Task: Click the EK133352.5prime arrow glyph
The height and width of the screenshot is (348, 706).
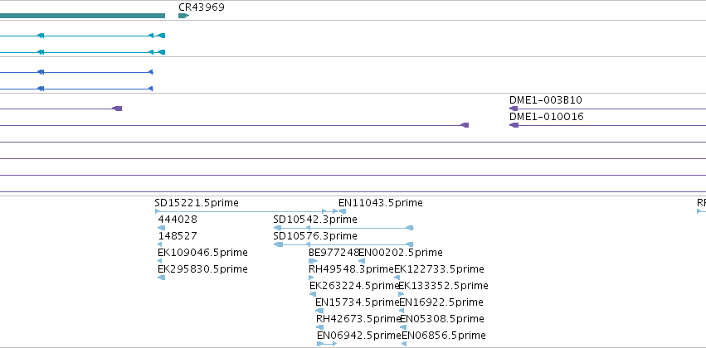Action: coord(402,294)
